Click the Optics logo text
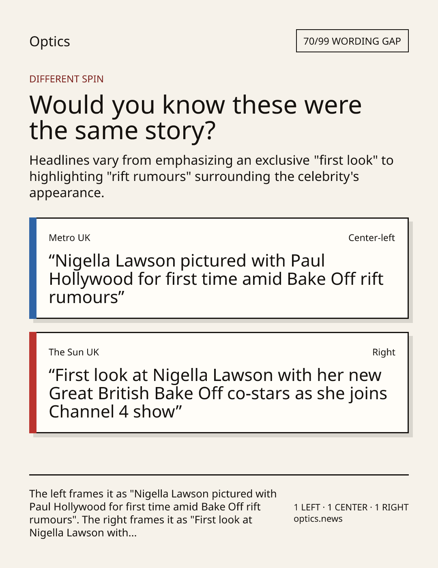 point(49,41)
